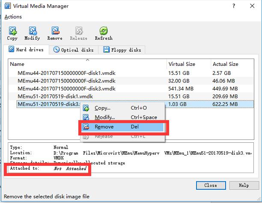262x203 pixels.
Task: Open the Actions menu
Action: 13,17
